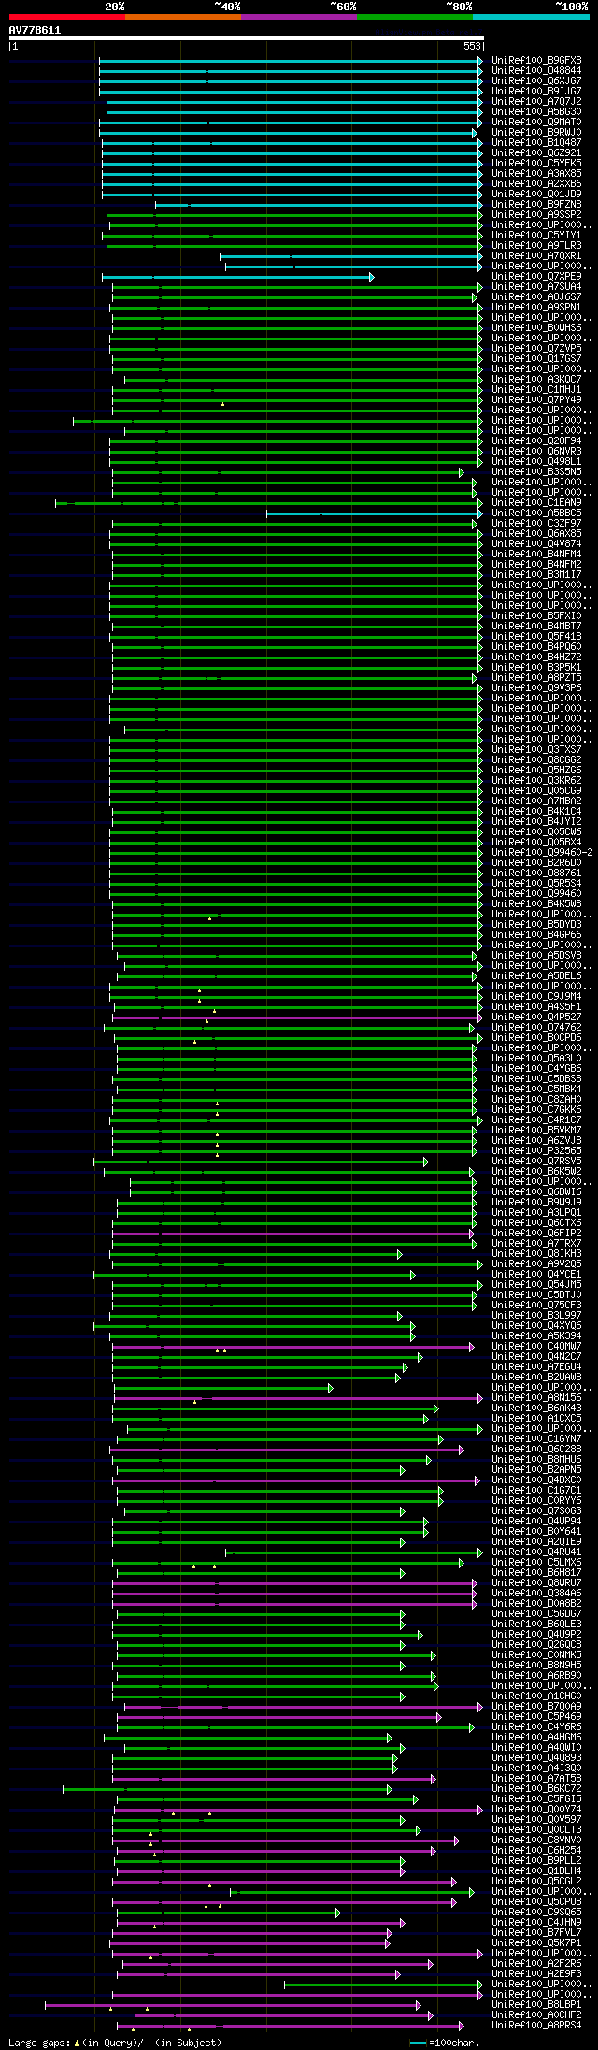Open hit UniRef100_A7Q7J2
This screenshot has width=598, height=2050.
[536, 101]
